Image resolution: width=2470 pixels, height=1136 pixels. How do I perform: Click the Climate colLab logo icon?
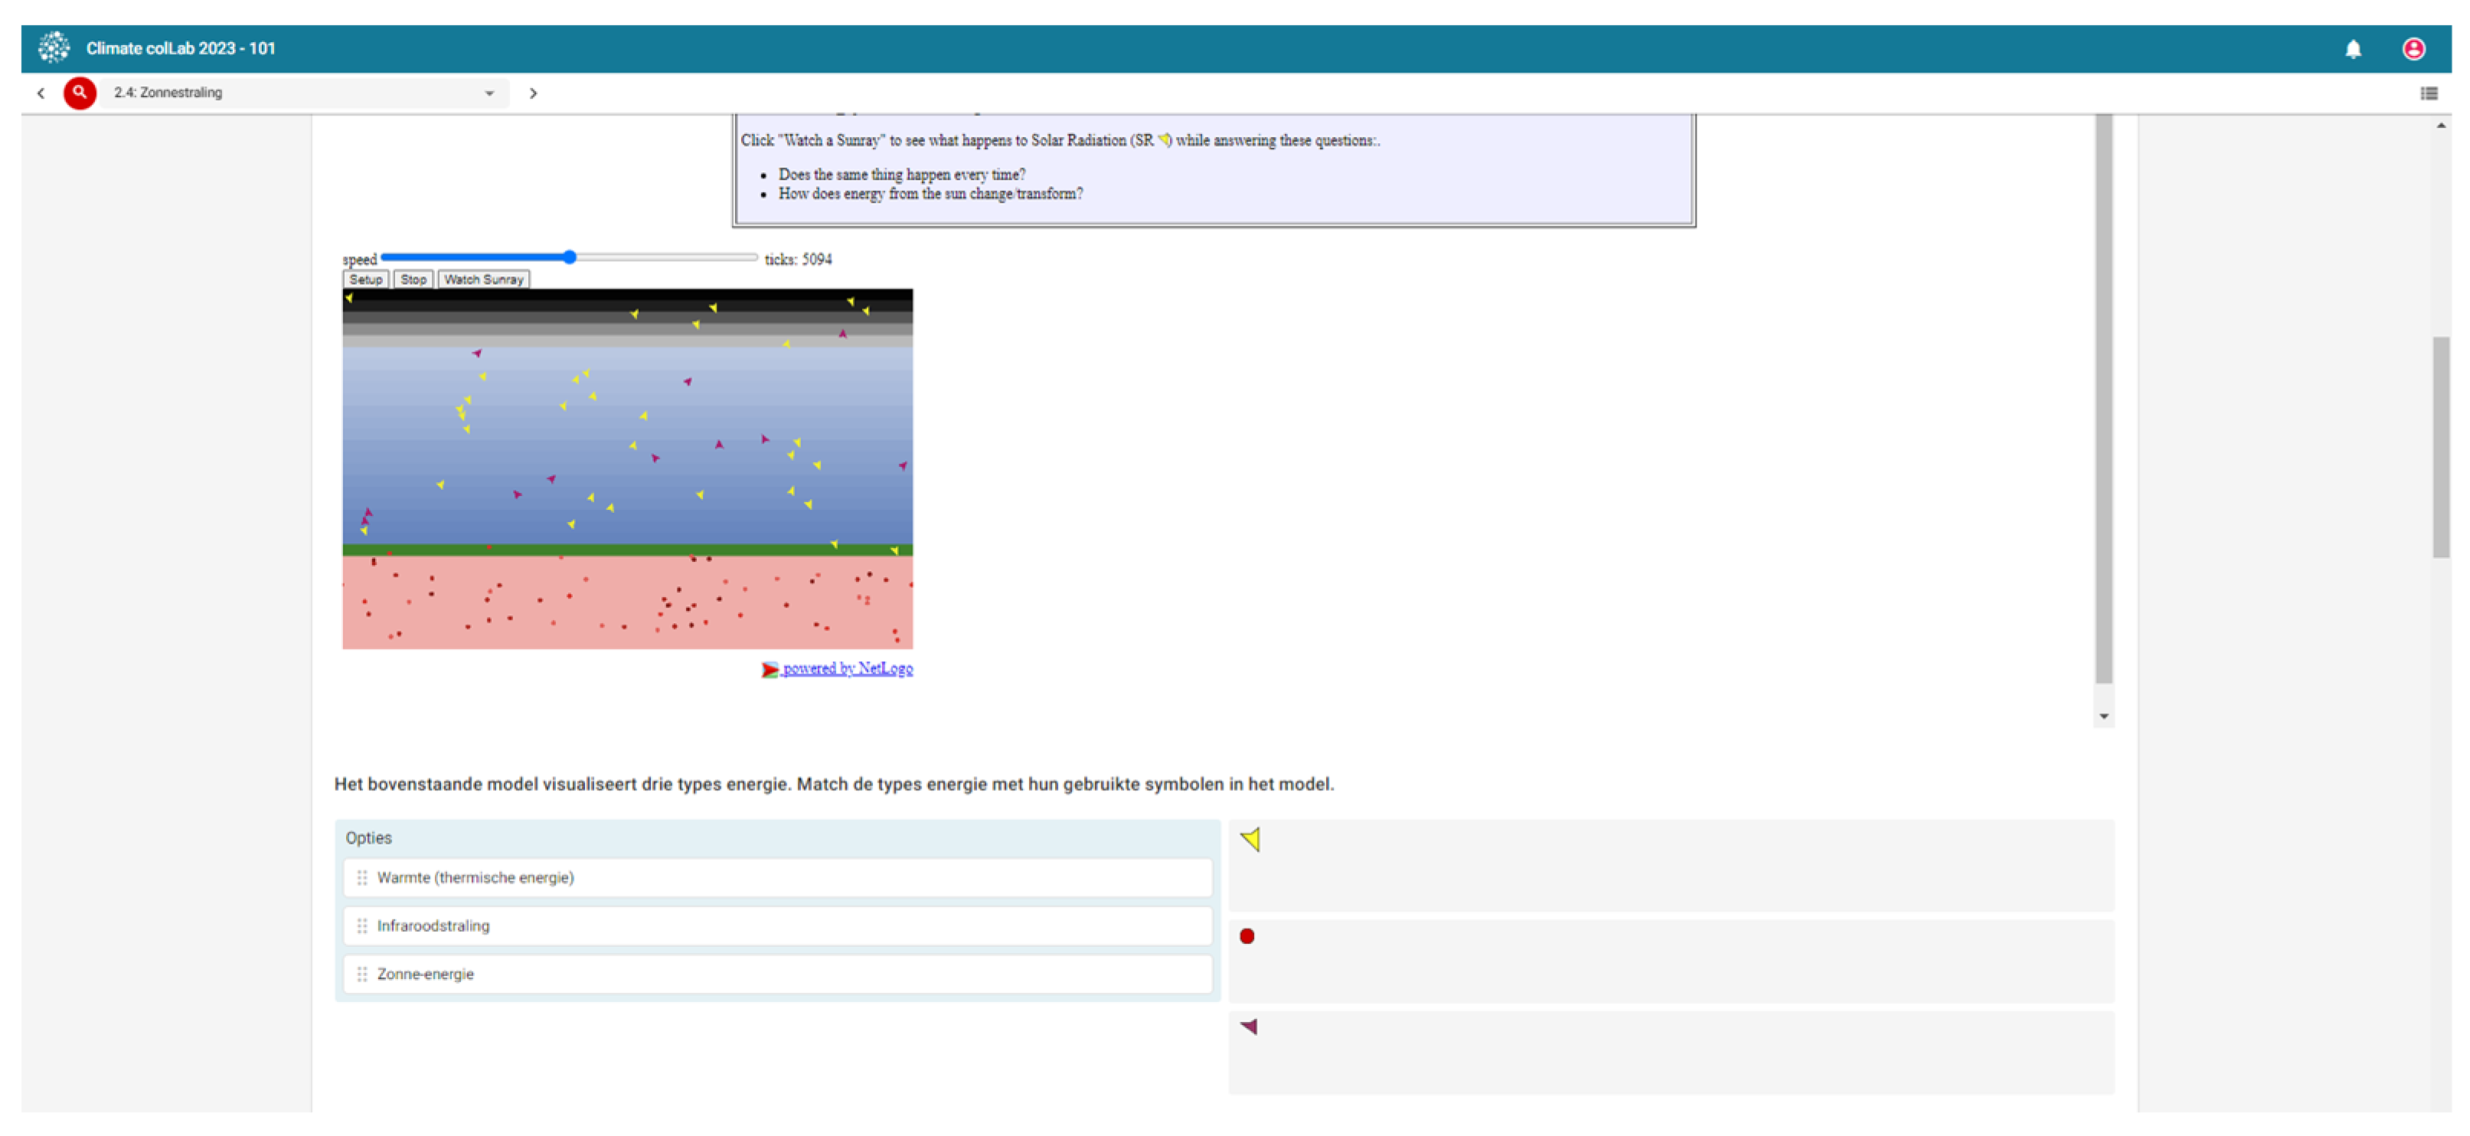point(54,48)
